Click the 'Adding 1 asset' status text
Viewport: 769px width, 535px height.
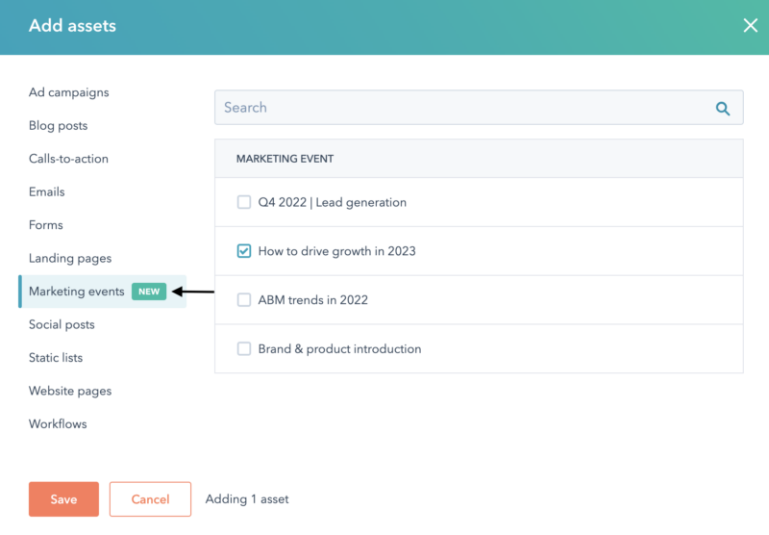247,499
